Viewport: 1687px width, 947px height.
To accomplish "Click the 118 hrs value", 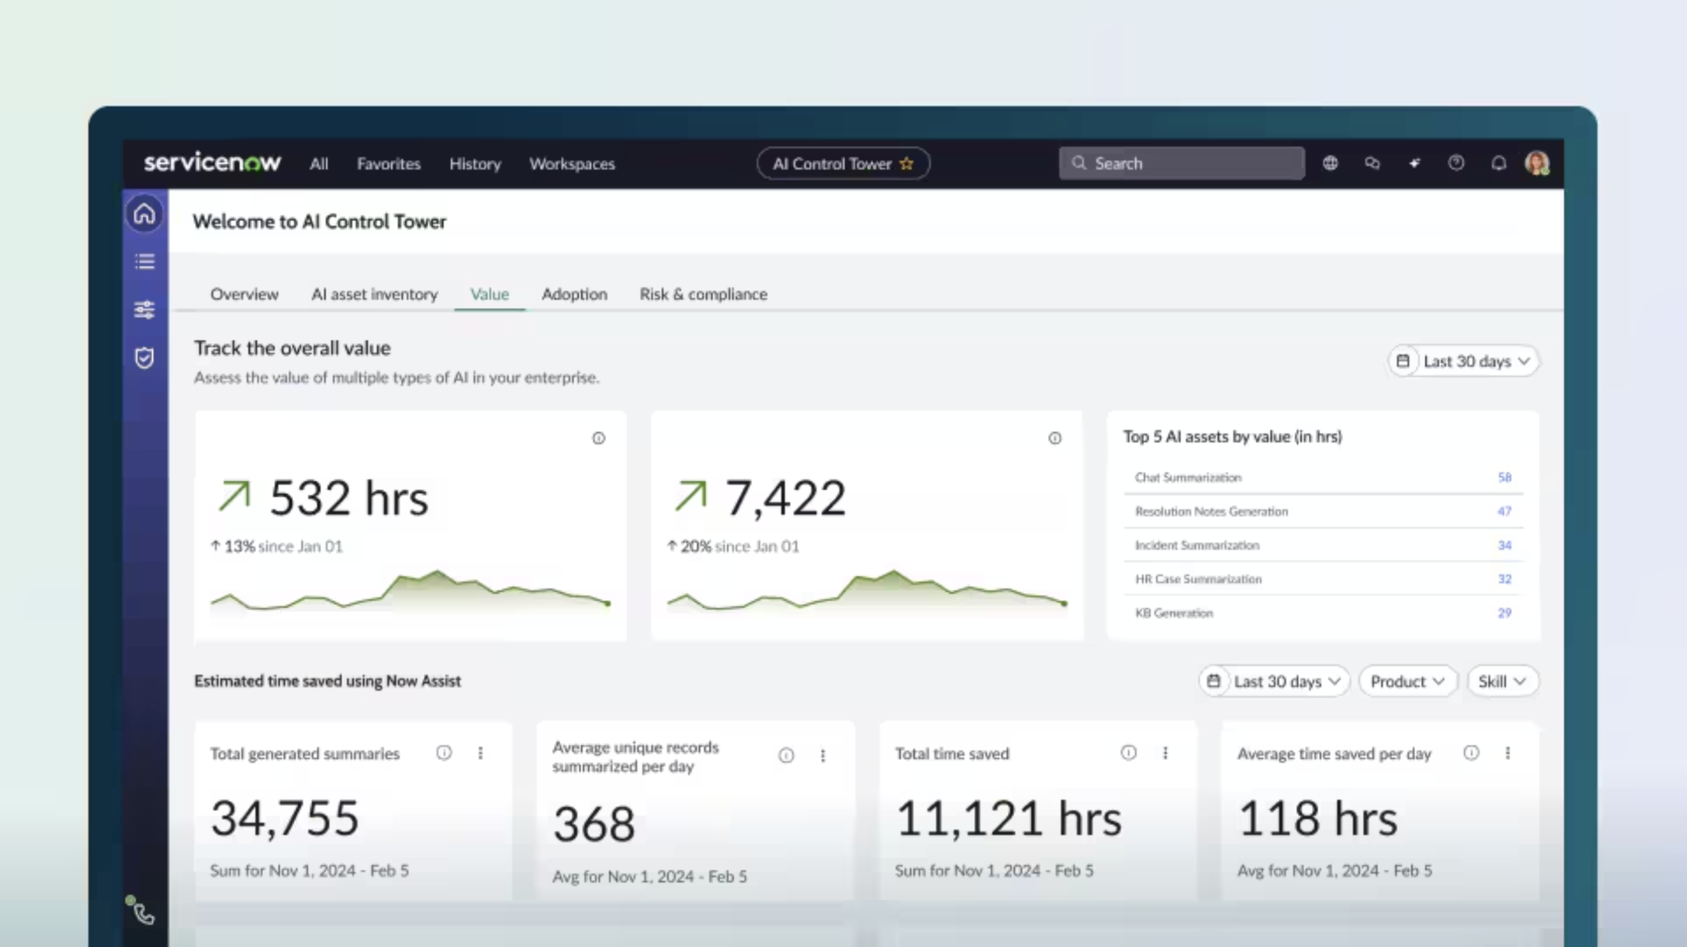I will click(x=1318, y=818).
